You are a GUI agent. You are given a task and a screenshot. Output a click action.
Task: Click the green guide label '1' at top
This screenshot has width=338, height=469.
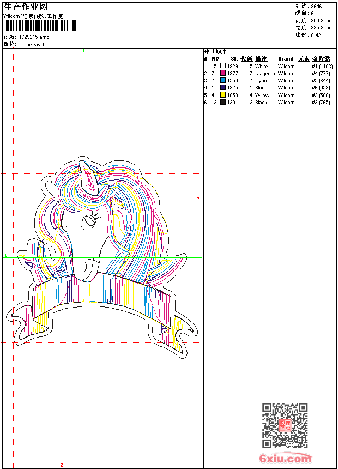tap(84, 51)
